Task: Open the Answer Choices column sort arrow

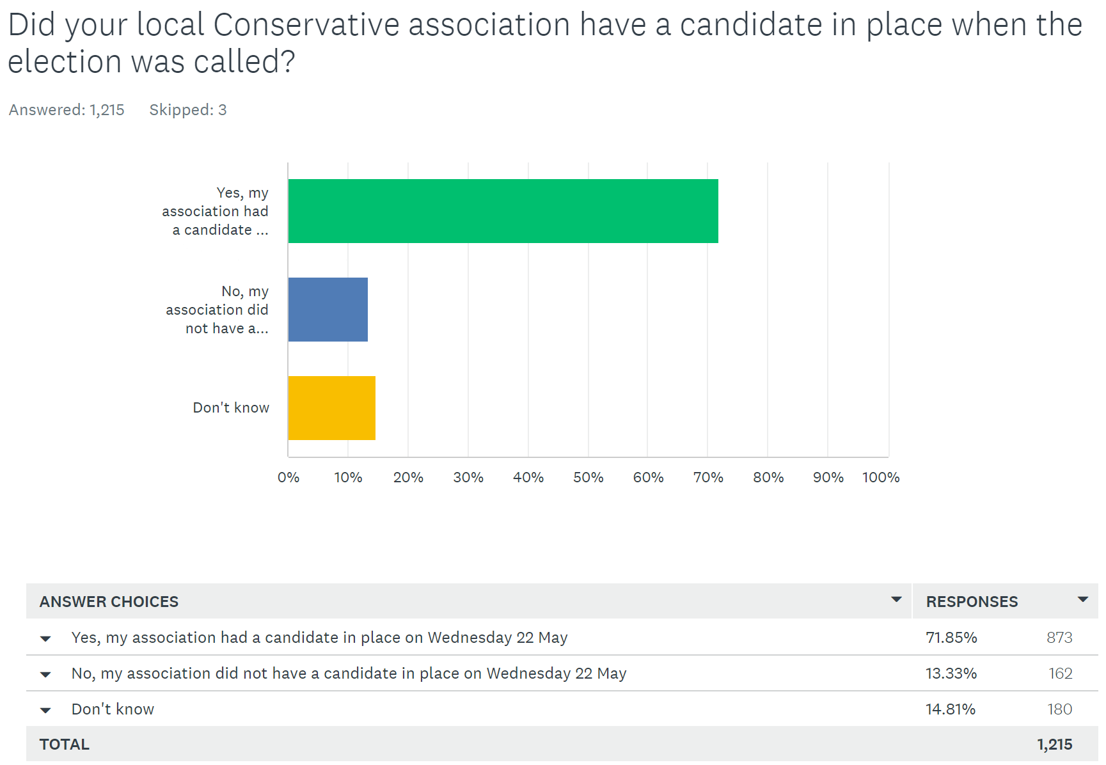Action: tap(896, 599)
